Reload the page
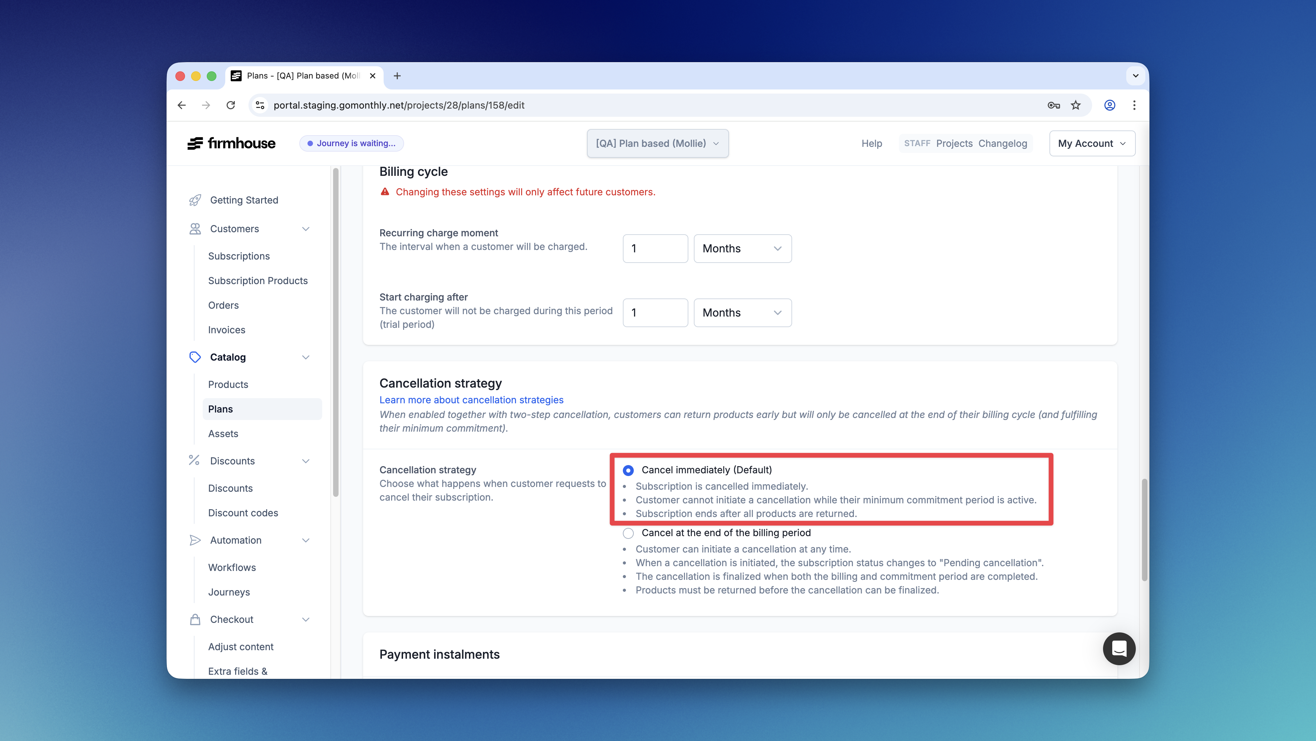The image size is (1316, 741). 231,105
